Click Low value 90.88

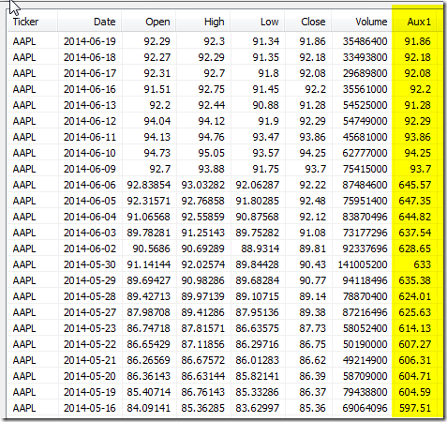coord(266,105)
